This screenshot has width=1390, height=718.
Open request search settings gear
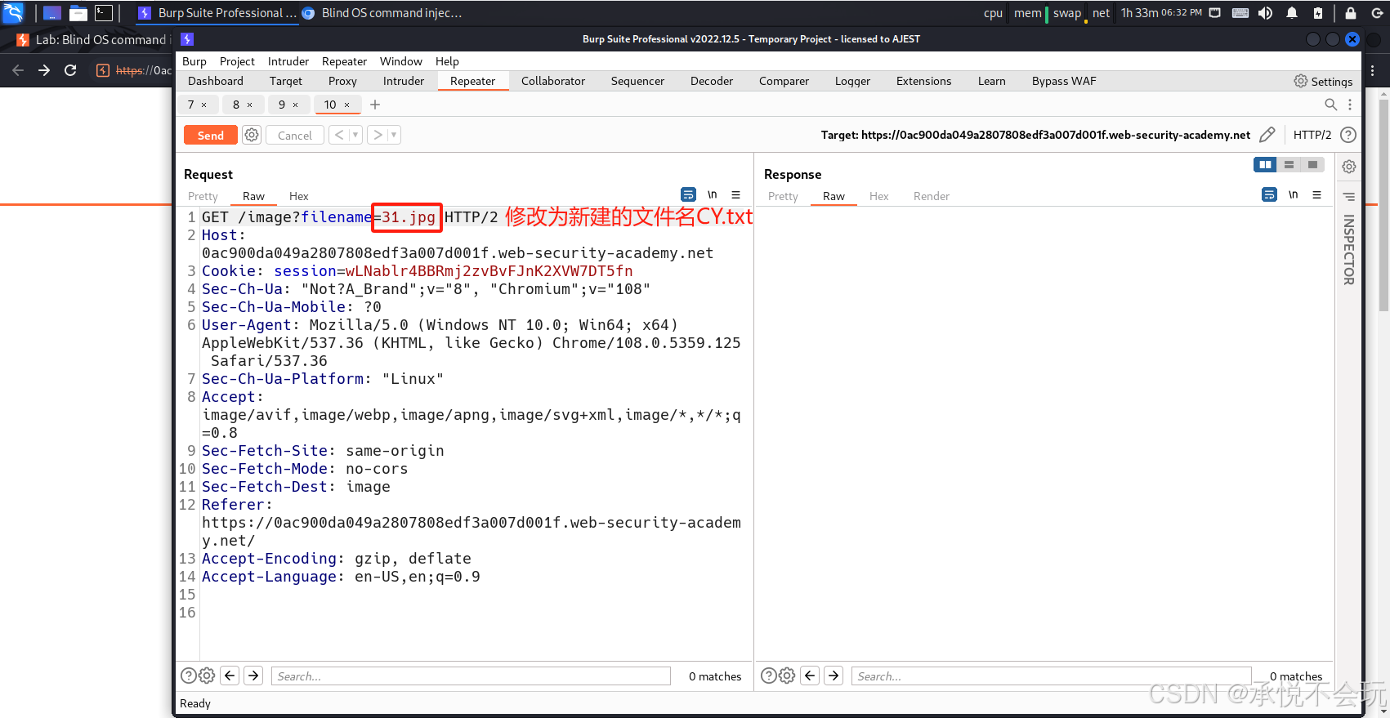[x=207, y=676]
